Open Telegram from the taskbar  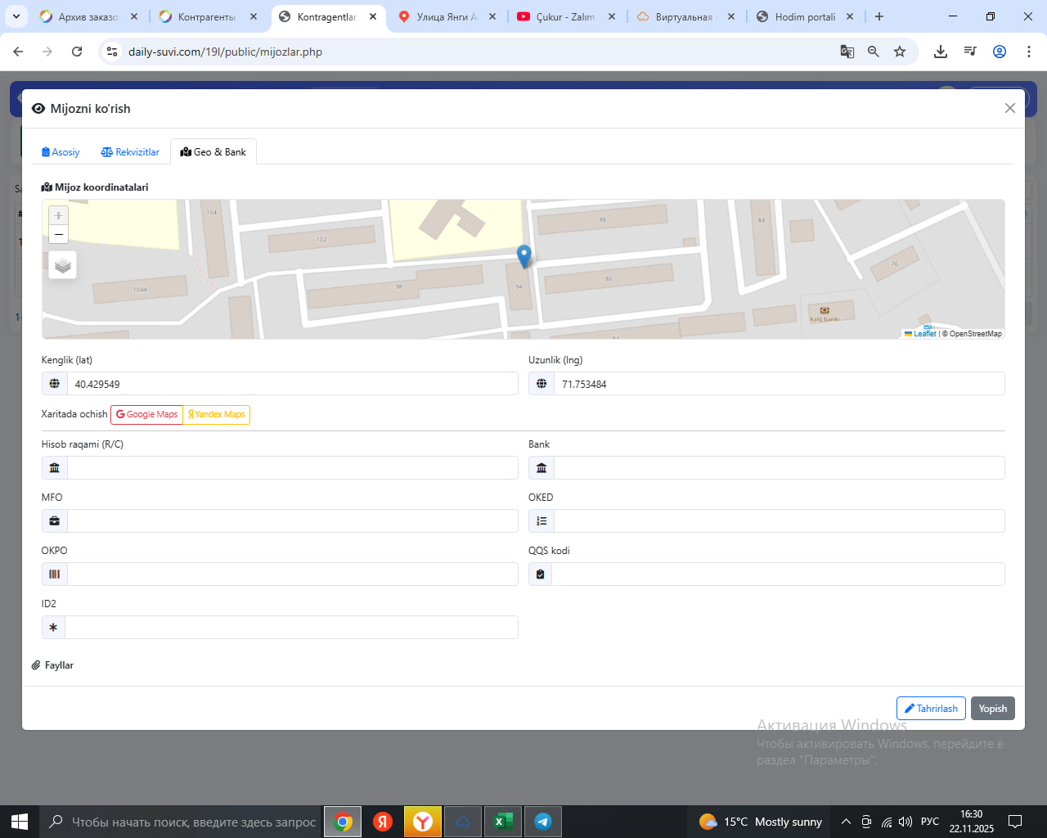(542, 822)
